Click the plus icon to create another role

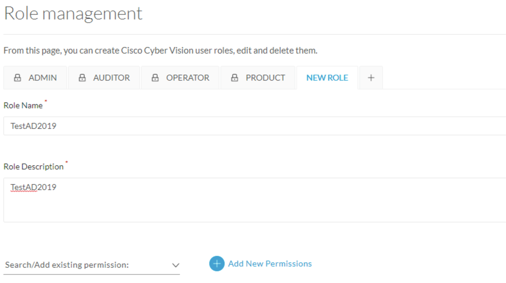click(x=371, y=78)
